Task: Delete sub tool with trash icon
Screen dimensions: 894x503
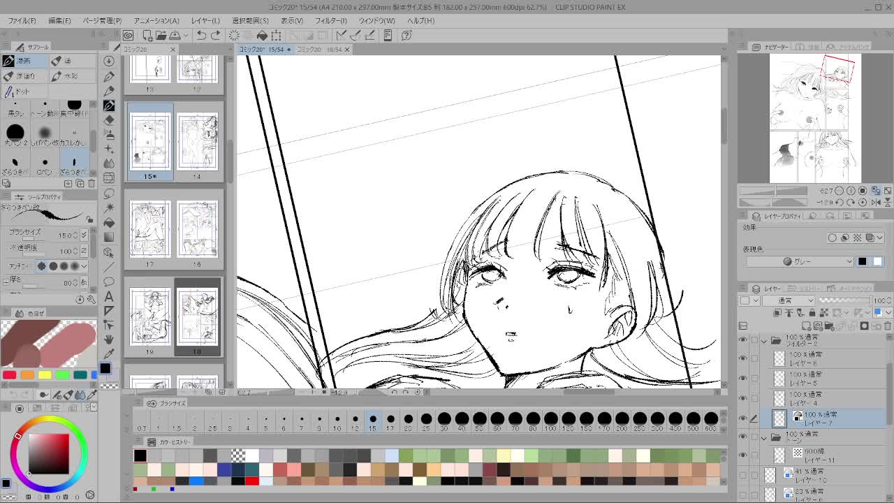Action: [x=91, y=184]
